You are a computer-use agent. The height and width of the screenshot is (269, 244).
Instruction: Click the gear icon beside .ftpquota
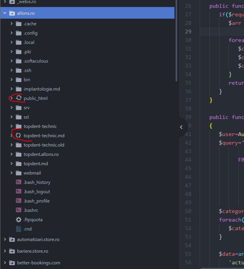click(x=19, y=220)
